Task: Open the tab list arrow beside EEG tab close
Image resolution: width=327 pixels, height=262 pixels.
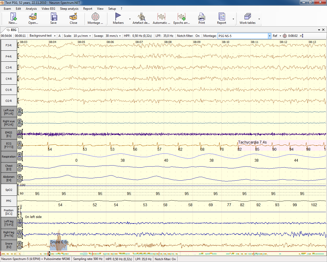Action: (x=319, y=30)
